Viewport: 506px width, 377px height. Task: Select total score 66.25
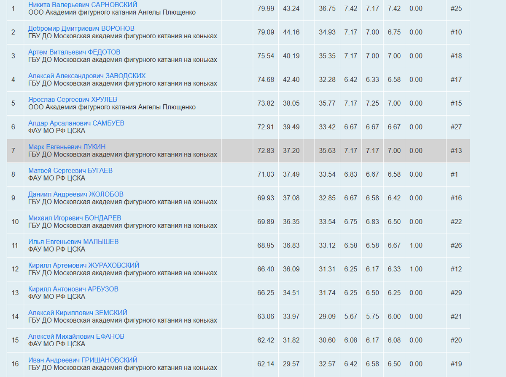(x=266, y=293)
